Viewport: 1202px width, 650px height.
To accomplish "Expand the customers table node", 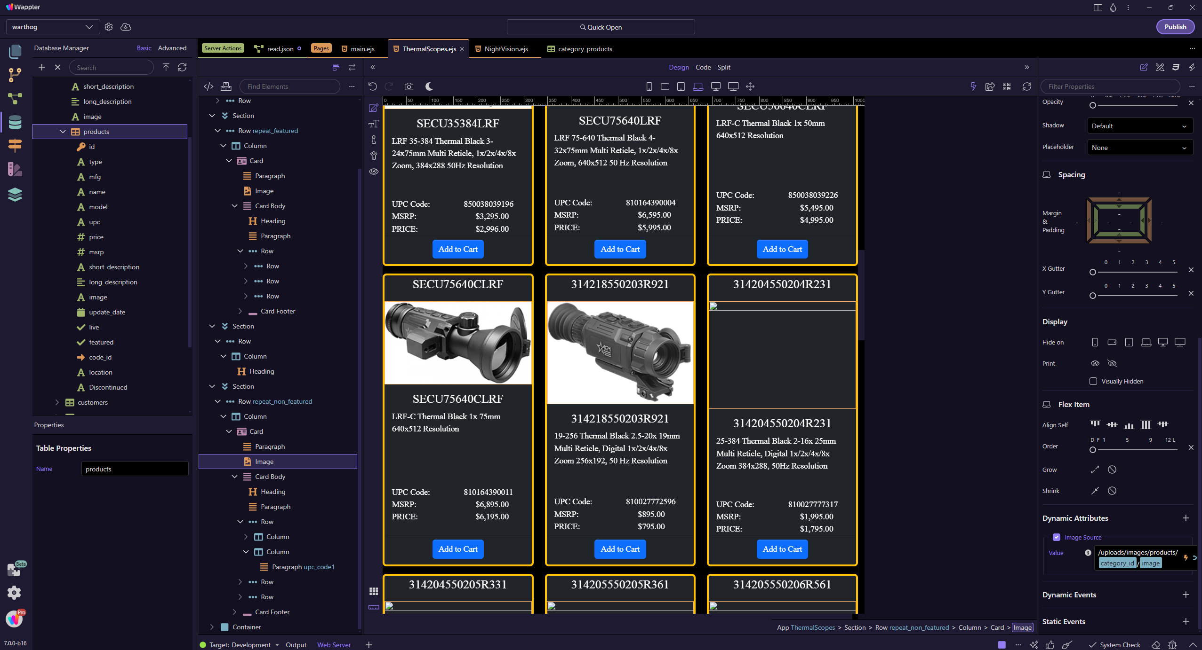I will click(x=57, y=402).
